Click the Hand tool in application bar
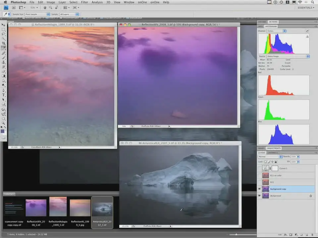This screenshot has width=318, height=238. point(45,8)
